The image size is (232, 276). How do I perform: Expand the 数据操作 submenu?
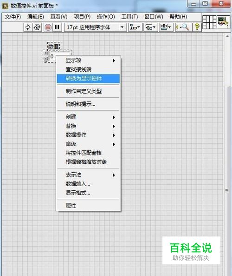pyautogui.click(x=88, y=135)
